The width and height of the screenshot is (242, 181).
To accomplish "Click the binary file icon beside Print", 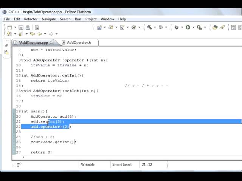I will [37, 28].
